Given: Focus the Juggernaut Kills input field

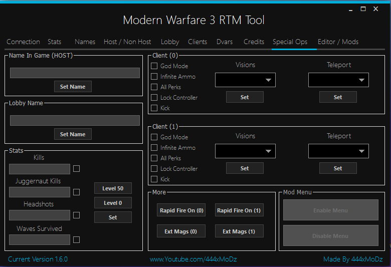Looking at the screenshot, I should [x=40, y=192].
